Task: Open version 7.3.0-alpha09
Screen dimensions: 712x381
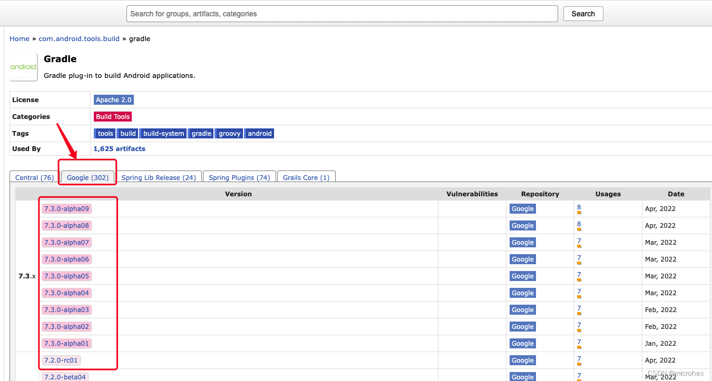Action: tap(67, 209)
